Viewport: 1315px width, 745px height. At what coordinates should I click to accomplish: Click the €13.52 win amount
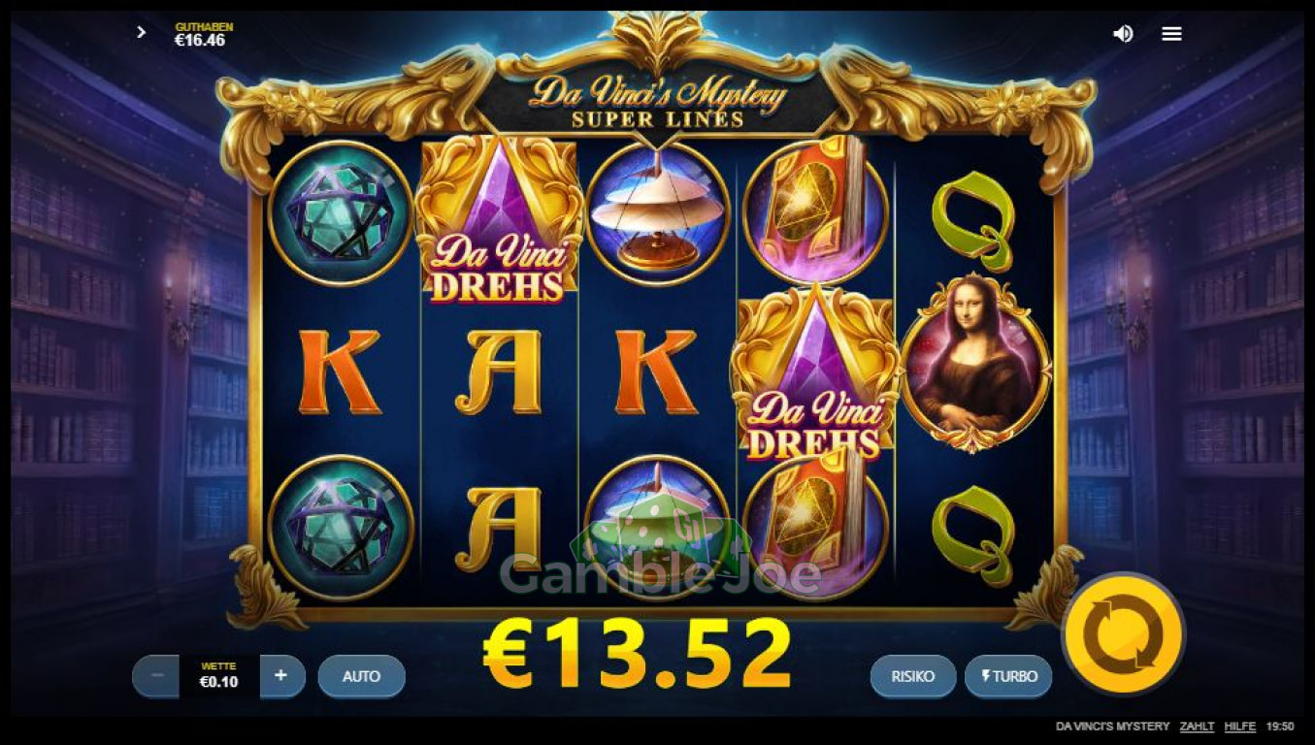point(638,653)
